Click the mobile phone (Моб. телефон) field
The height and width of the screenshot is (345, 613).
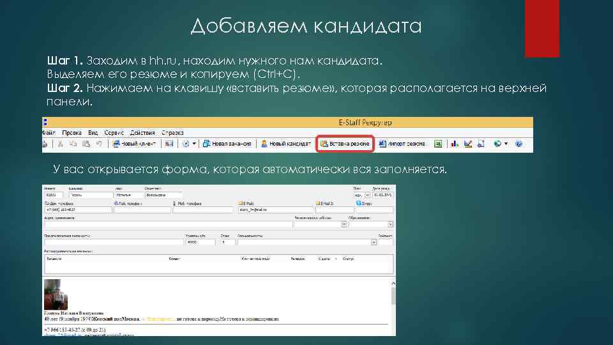[203, 210]
